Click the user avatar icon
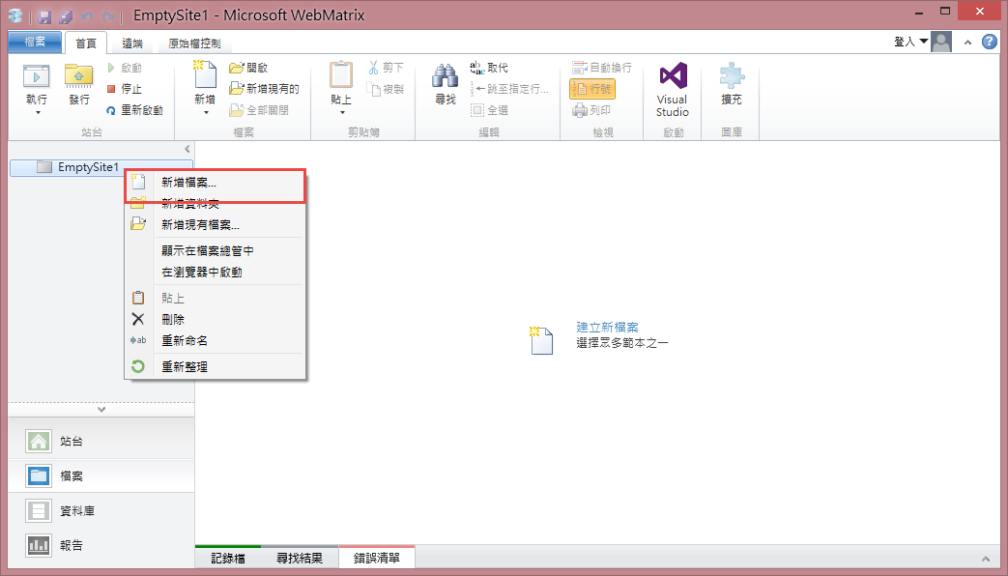The width and height of the screenshot is (1008, 576). (941, 42)
